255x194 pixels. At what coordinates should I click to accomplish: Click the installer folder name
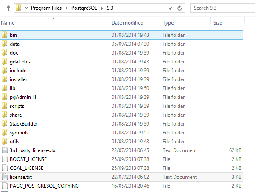pyautogui.click(x=19, y=79)
